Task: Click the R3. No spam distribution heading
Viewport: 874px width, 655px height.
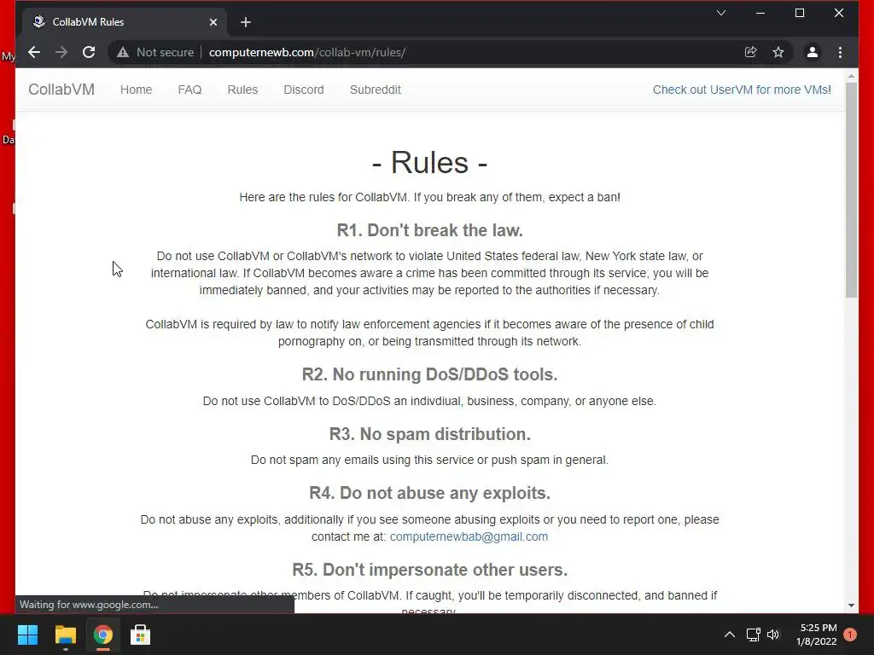Action: click(430, 434)
